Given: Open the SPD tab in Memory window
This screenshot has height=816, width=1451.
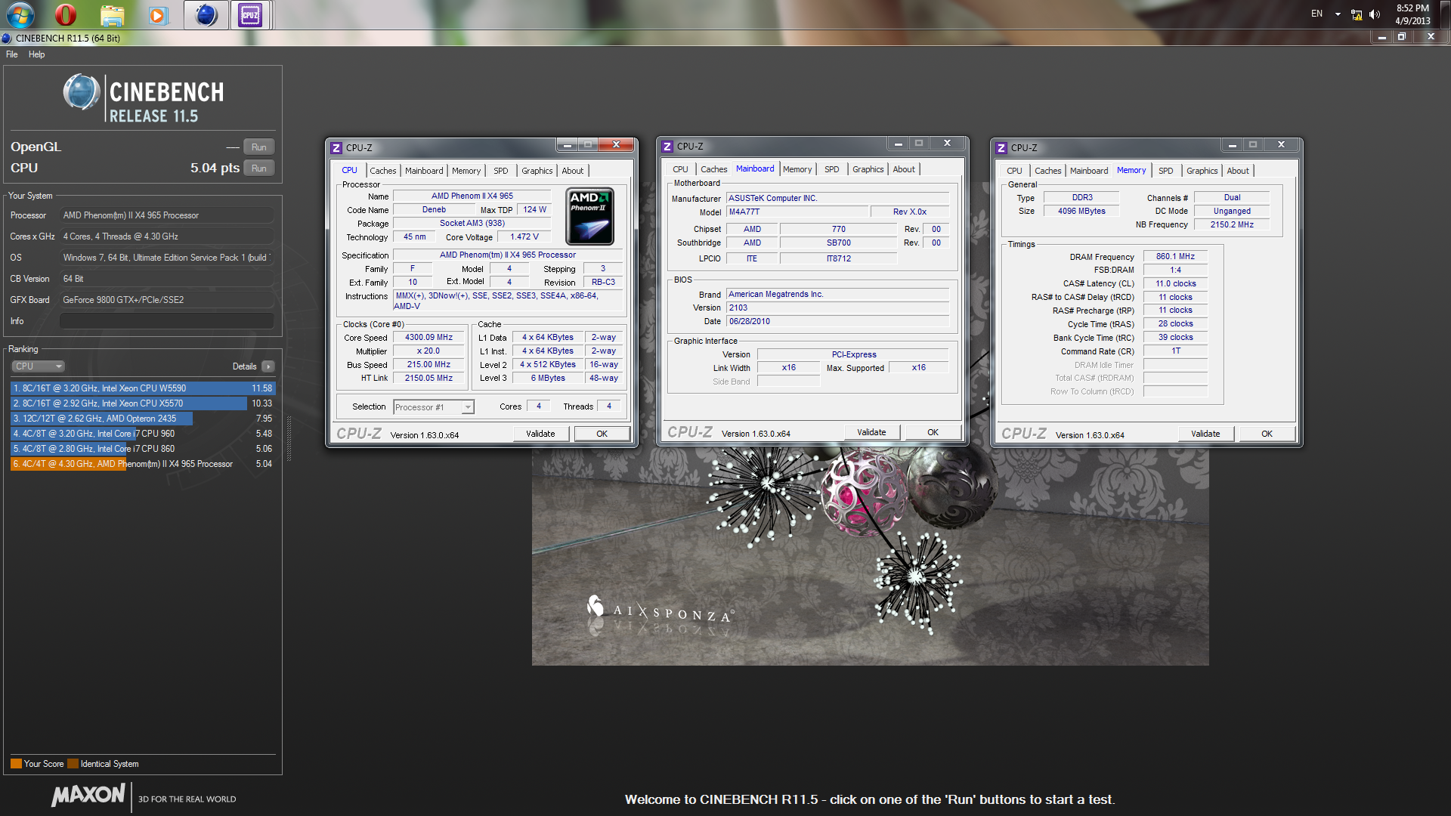Looking at the screenshot, I should 1165,171.
